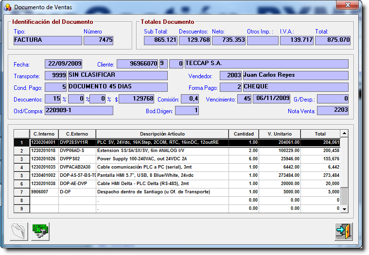Click the Vencimiento days field 45
The image size is (369, 255).
[x=244, y=99]
